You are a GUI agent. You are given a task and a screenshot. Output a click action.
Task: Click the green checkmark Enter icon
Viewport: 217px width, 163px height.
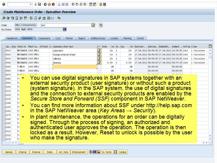pos(4,4)
